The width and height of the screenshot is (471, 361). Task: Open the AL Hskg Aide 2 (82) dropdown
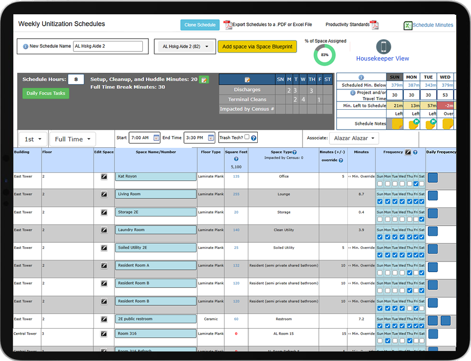(185, 47)
